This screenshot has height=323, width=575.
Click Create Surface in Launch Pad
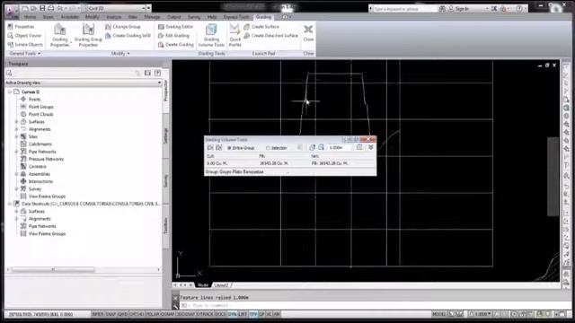point(261,27)
